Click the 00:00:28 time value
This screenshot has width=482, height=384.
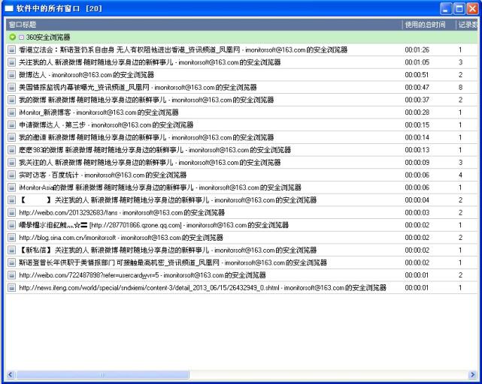pos(417,112)
